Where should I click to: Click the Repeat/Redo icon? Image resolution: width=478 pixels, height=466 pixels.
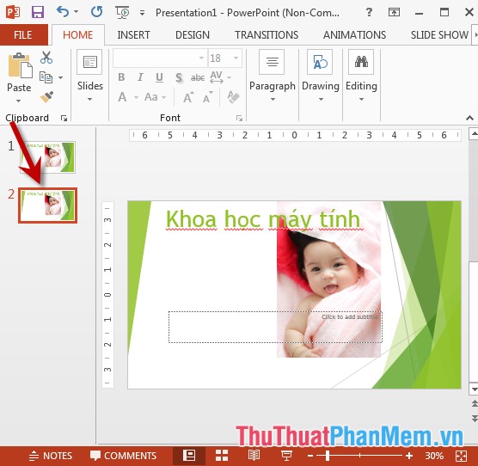click(97, 12)
